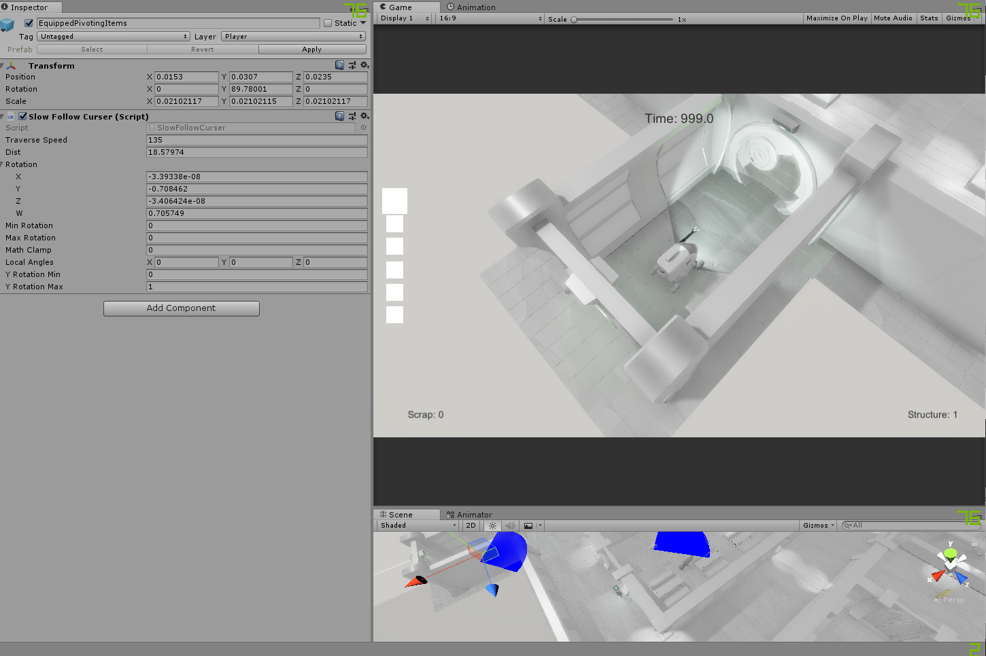Image resolution: width=986 pixels, height=656 pixels.
Task: Open scene effects dropdown arrow
Action: pos(541,526)
